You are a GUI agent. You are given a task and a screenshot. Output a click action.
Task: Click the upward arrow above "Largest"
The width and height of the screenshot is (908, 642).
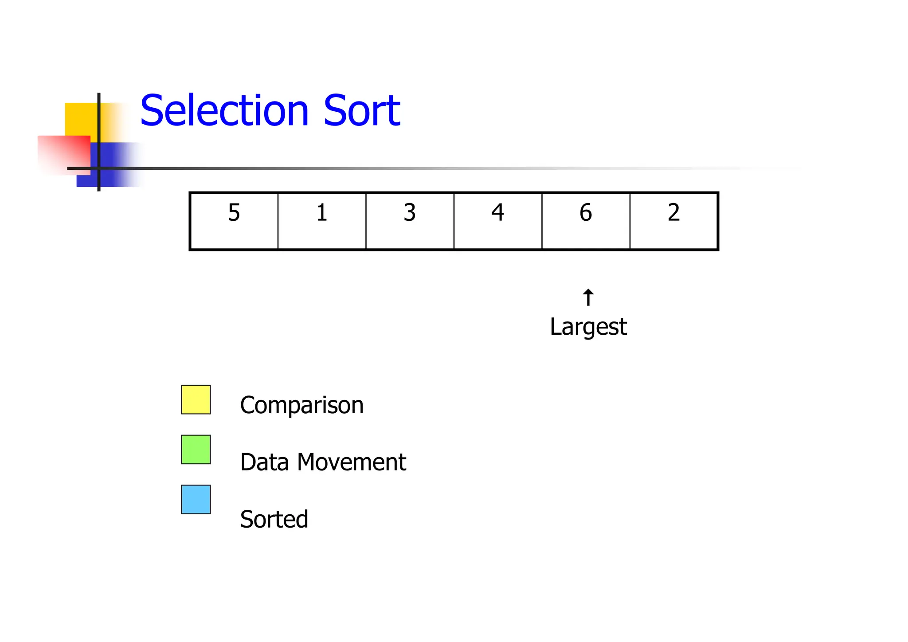click(588, 297)
